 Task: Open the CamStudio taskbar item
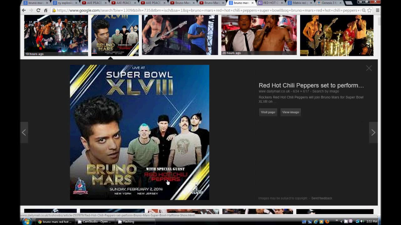(95, 222)
